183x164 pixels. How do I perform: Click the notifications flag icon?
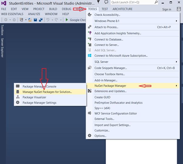click(98, 2)
